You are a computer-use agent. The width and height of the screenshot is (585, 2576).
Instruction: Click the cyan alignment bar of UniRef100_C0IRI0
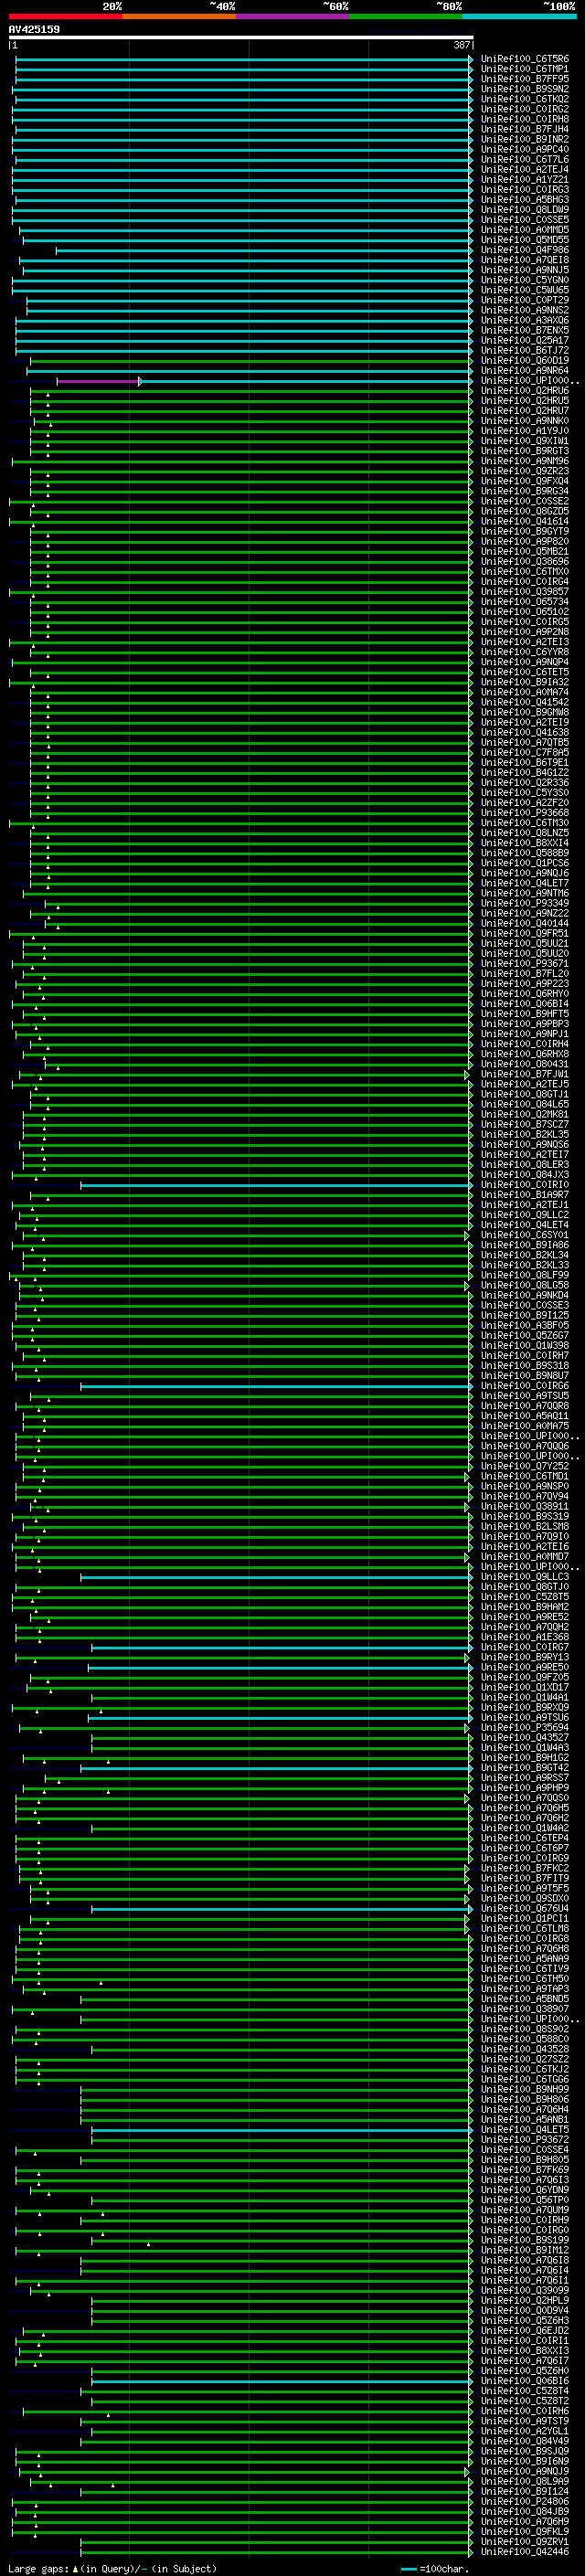pos(276,1185)
